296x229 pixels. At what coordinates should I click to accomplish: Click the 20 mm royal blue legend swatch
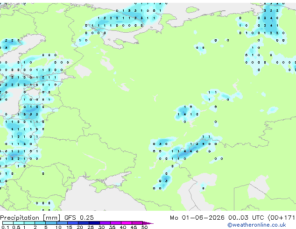point(84,223)
